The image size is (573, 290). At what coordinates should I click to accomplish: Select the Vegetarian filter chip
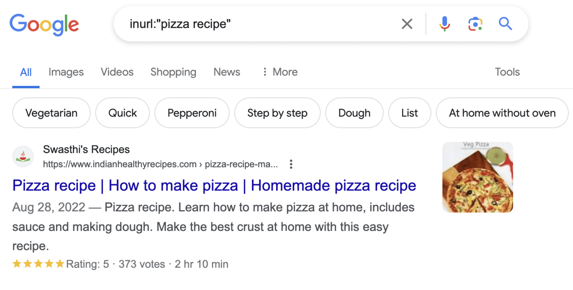pos(51,113)
